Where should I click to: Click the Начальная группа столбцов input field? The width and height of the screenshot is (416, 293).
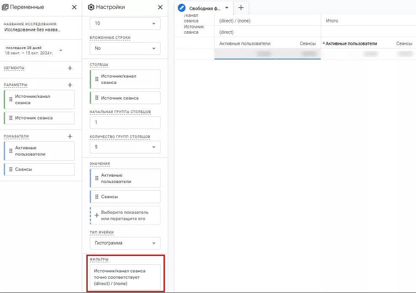click(125, 122)
